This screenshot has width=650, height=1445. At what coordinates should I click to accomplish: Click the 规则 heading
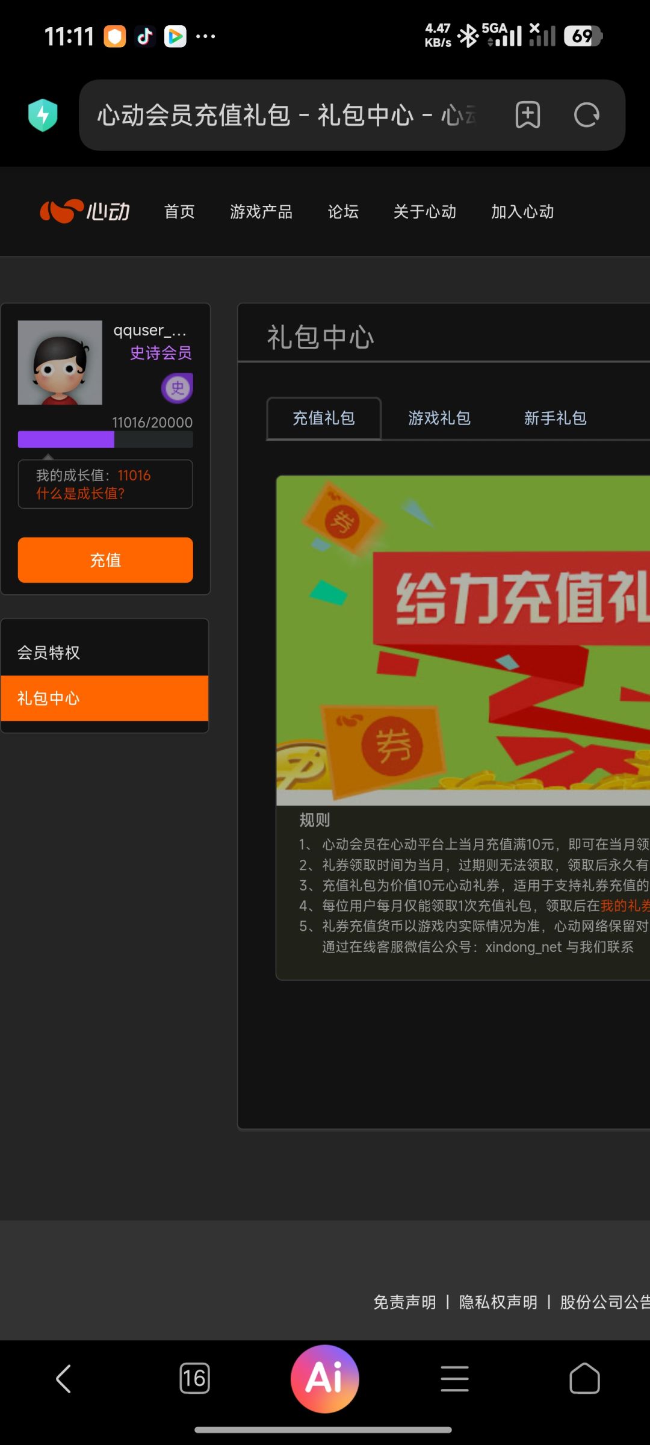[315, 820]
